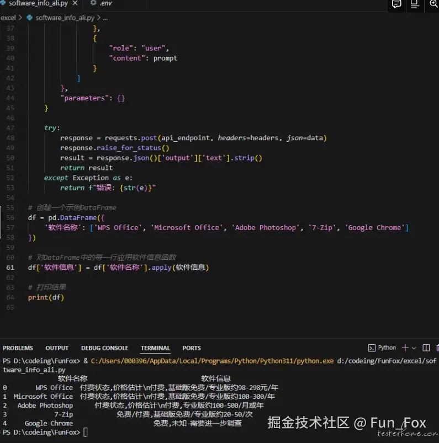Open the .env editor tab
Screen dimensions: 439x443
(105, 3)
